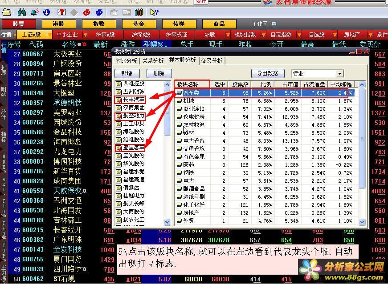Click the 新增 button
Image resolution: width=388 pixels, height=284 pixels.
click(127, 73)
